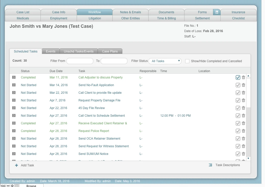This screenshot has height=187, width=265.
Task: Click the task list scroll up arrow
Action: (248, 76)
